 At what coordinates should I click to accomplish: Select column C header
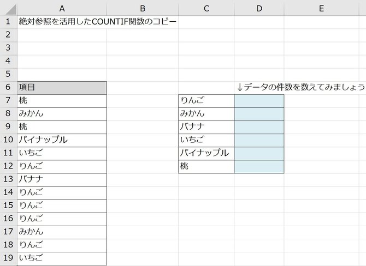pos(206,8)
